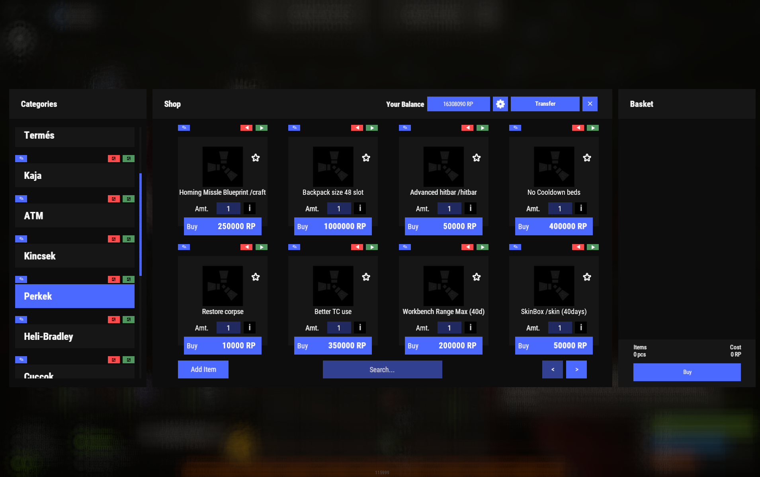Go to previous shop page
Image resolution: width=760 pixels, height=477 pixels.
coord(552,369)
